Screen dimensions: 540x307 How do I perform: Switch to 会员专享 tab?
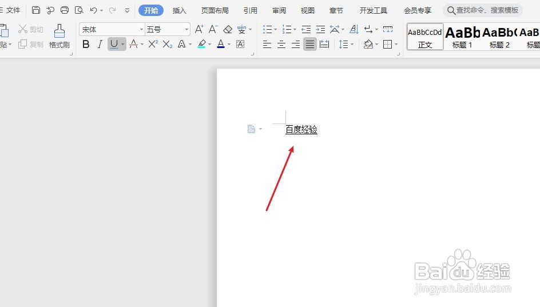(x=418, y=10)
